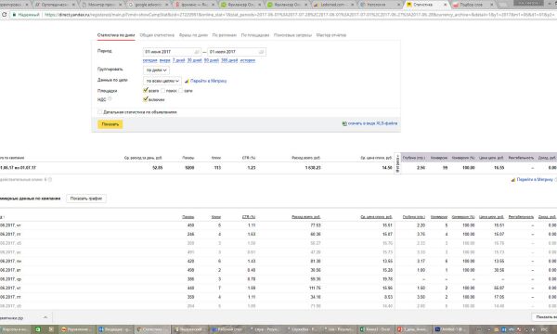Open the Общая статистика tab
Image resolution: width=557 pixels, height=334 pixels.
[x=157, y=35]
